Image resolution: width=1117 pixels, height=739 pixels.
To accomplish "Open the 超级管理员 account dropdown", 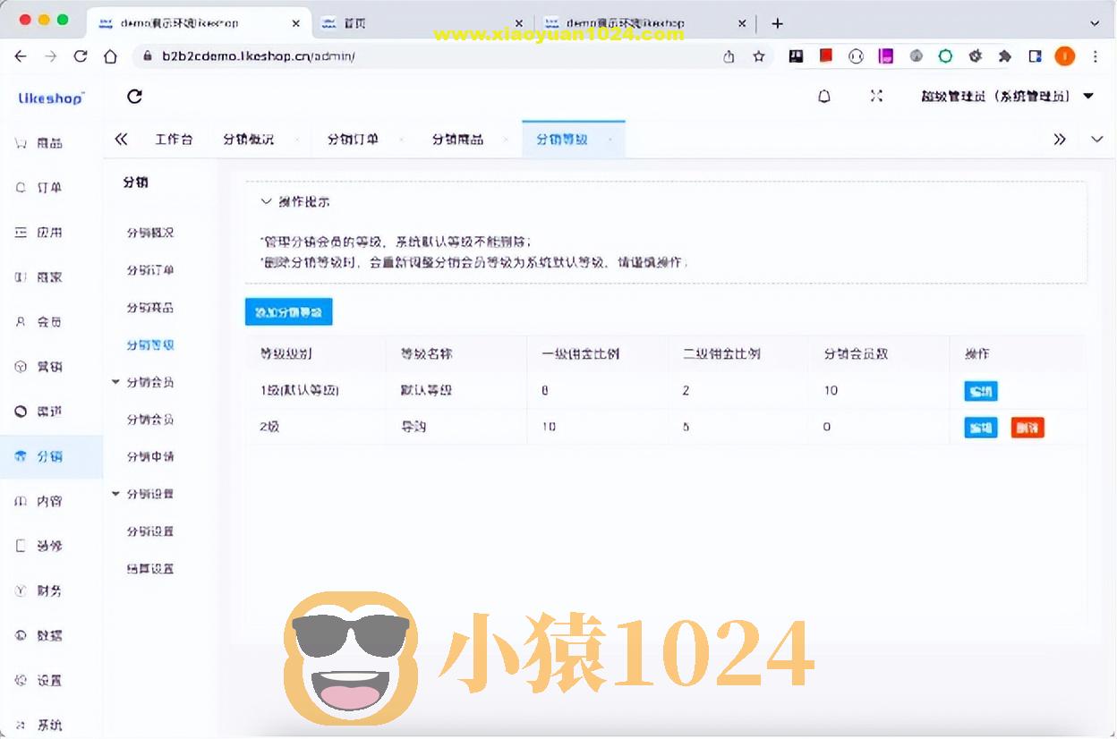I will (999, 97).
